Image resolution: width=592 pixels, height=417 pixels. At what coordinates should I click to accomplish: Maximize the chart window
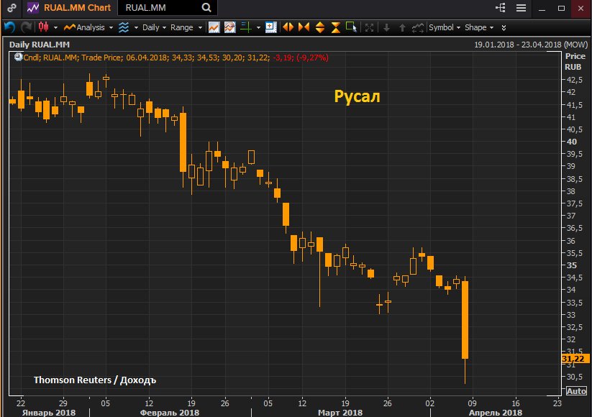coord(561,8)
